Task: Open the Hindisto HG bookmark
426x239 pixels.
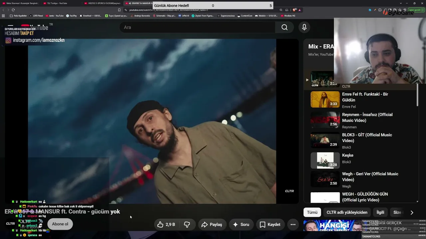Action: click(288, 16)
